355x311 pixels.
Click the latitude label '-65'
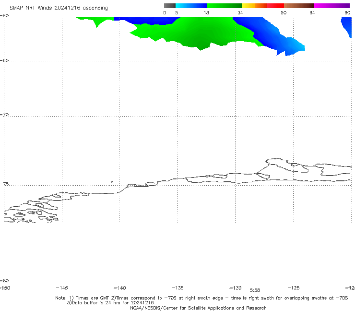pos(4,61)
